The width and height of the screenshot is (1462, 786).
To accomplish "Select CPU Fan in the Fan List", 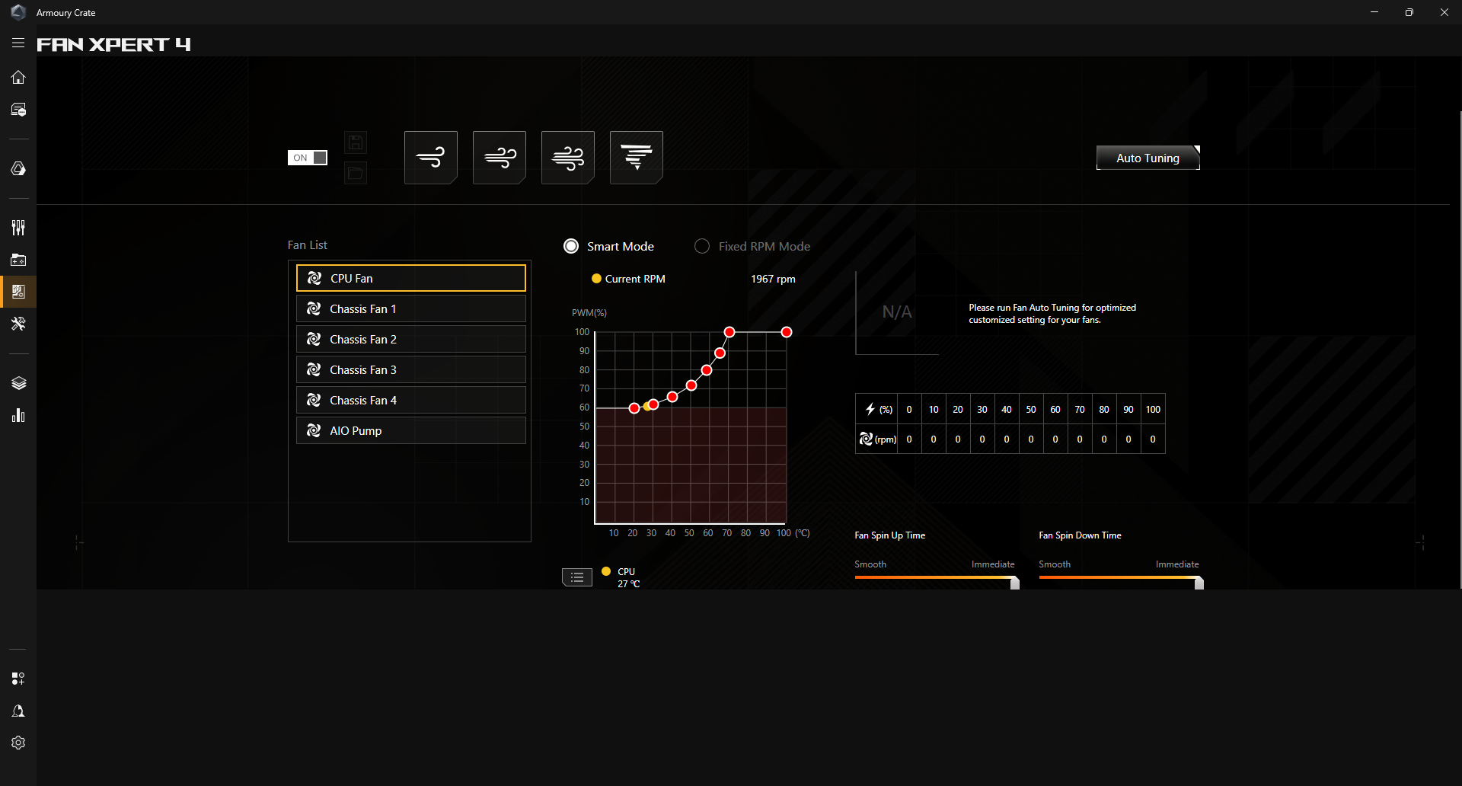I will point(411,278).
